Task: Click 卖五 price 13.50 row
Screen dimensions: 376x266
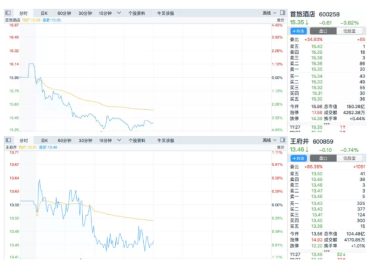Action: (328, 174)
